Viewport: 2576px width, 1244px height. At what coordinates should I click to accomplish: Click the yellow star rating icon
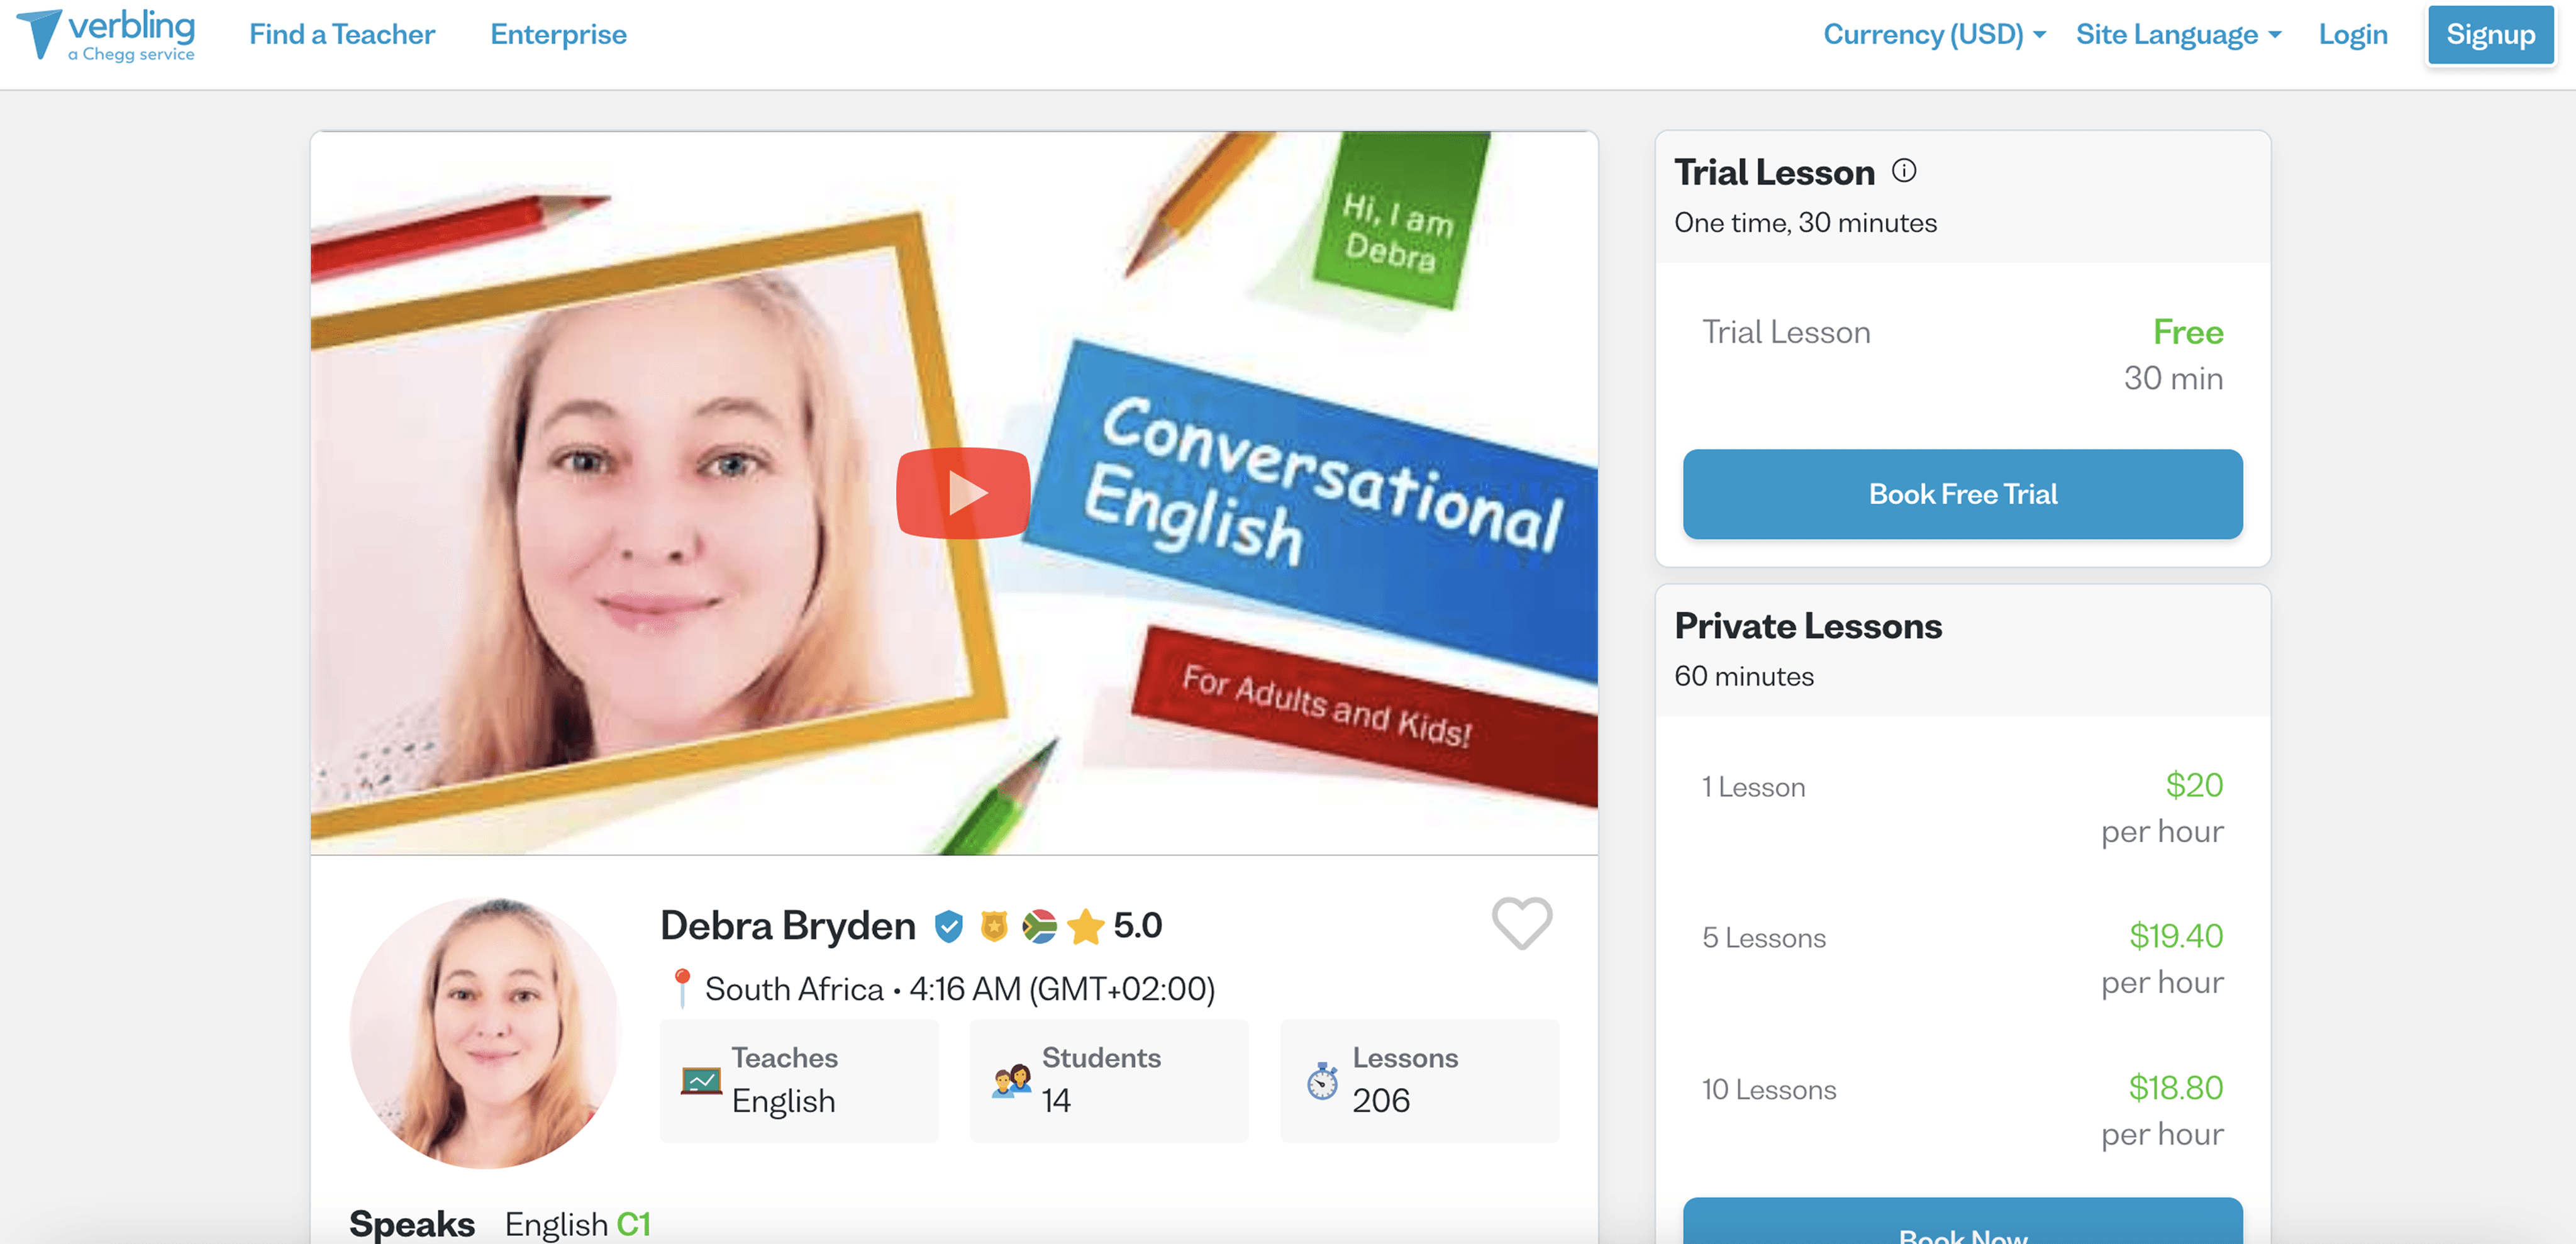(x=1085, y=927)
